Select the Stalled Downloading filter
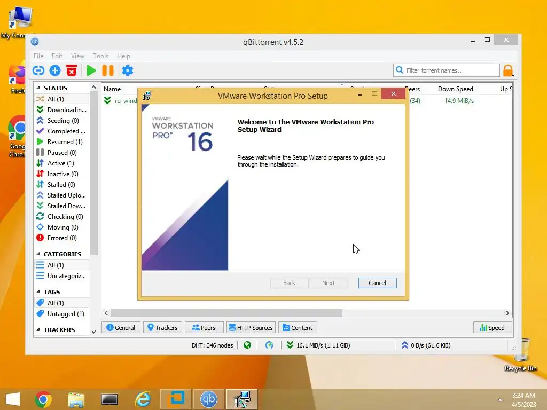547x410 pixels. pos(61,206)
